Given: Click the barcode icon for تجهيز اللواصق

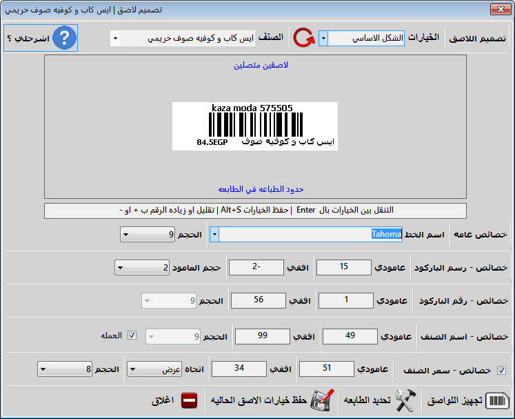Looking at the screenshot, I should (x=497, y=400).
